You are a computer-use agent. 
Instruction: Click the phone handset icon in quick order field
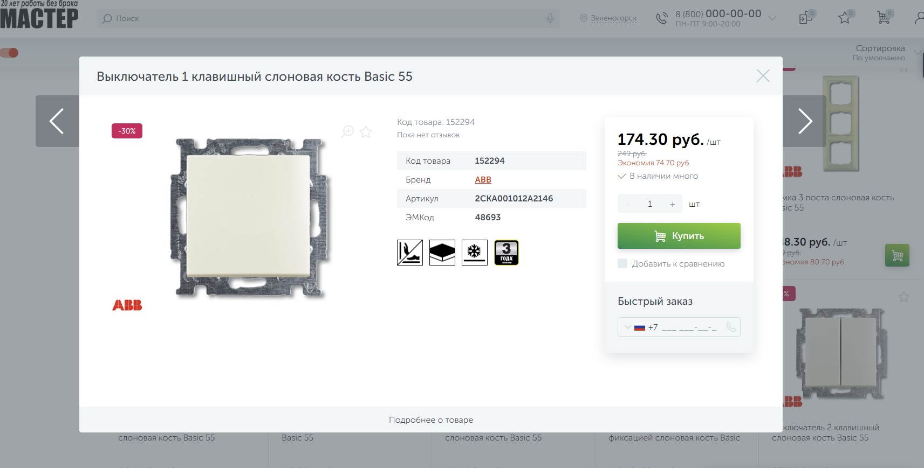(x=731, y=327)
